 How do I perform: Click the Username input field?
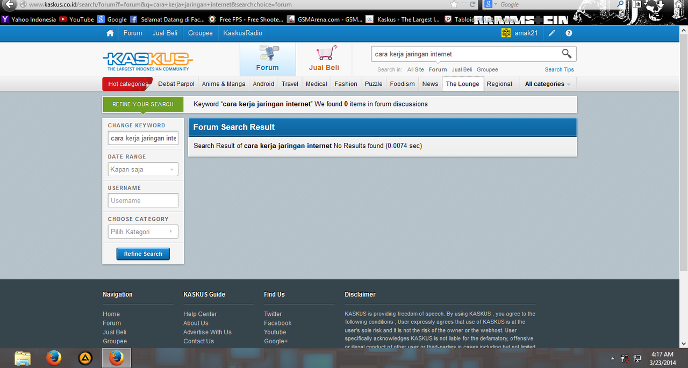pos(143,200)
